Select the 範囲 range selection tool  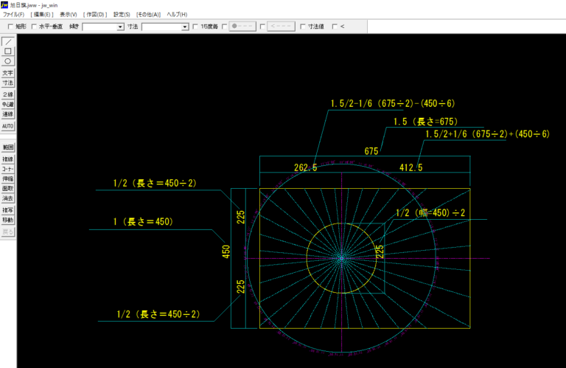click(x=7, y=148)
